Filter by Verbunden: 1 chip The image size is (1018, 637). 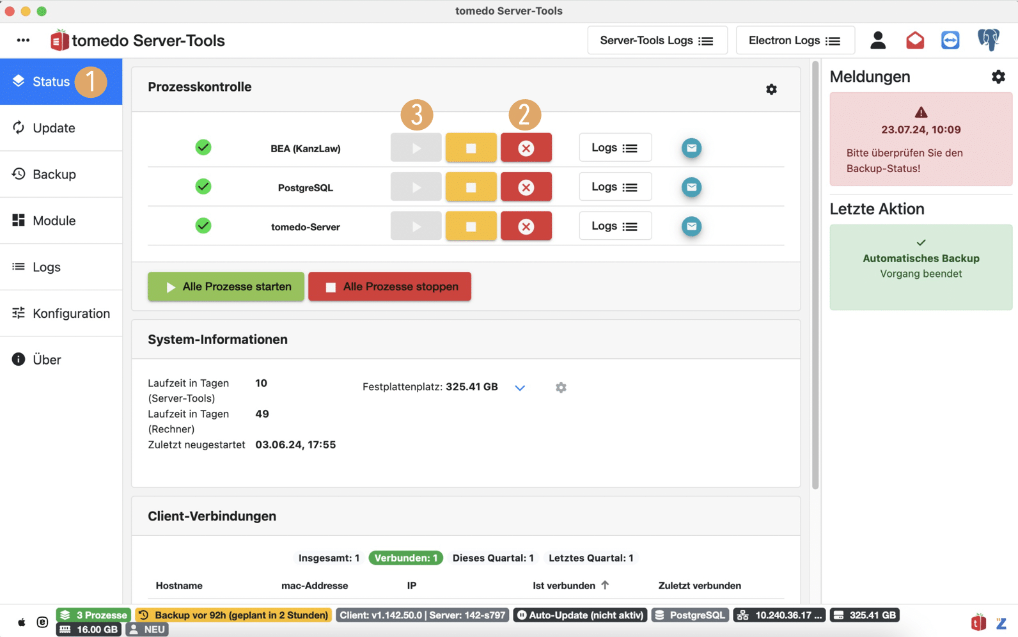406,558
